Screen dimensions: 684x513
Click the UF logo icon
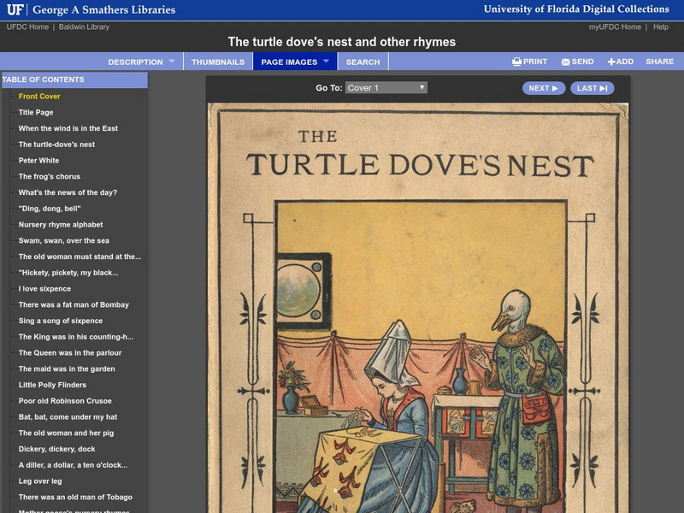[x=15, y=10]
